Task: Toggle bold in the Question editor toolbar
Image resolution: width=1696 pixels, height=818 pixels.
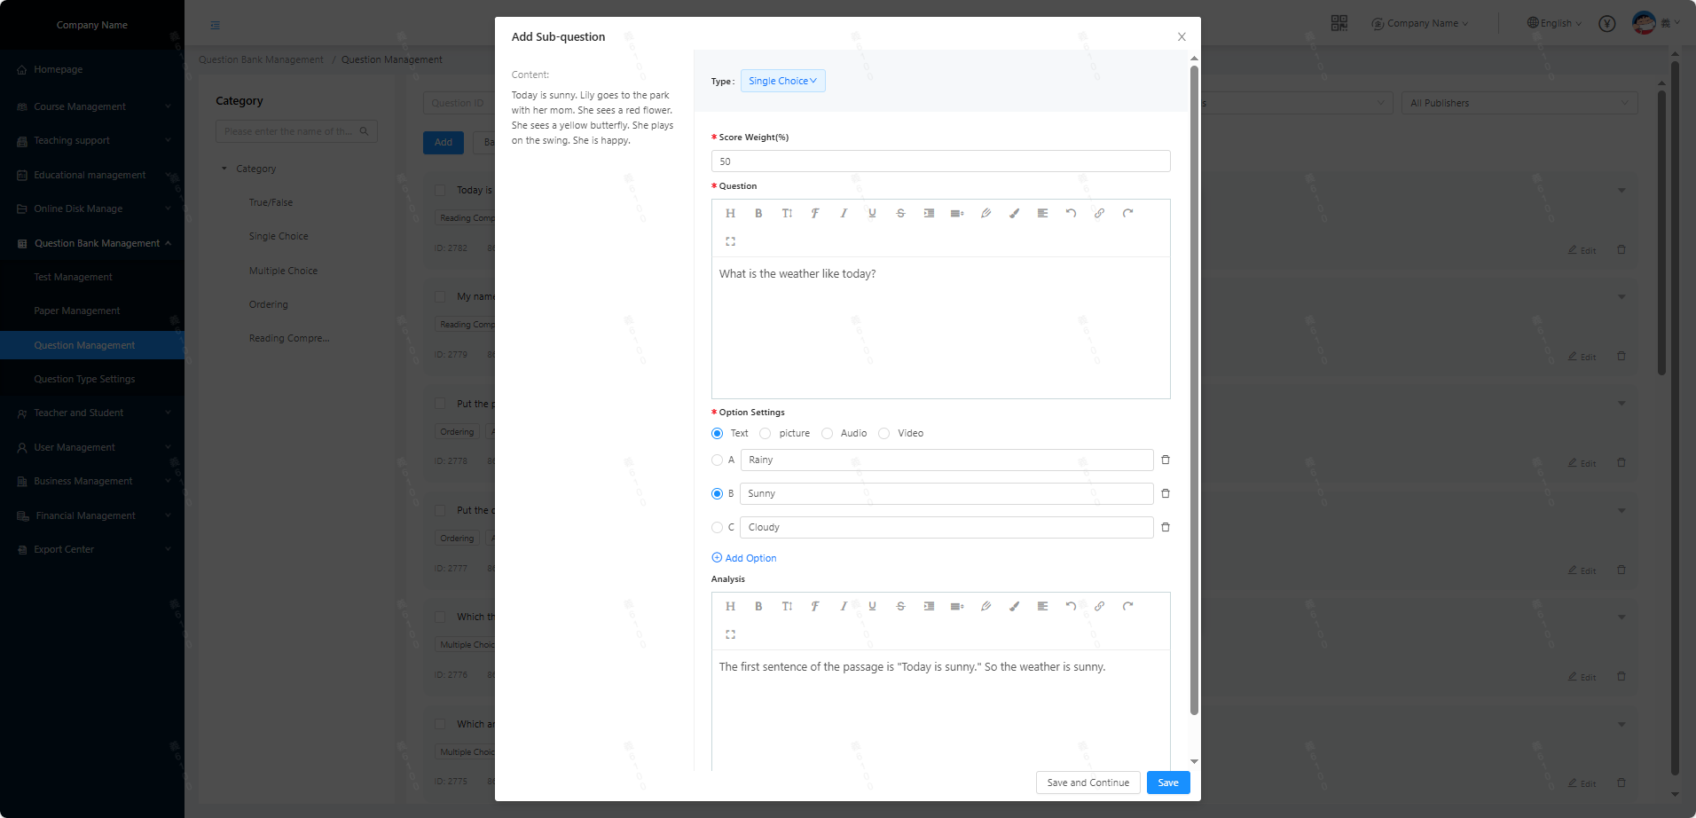Action: (x=758, y=213)
